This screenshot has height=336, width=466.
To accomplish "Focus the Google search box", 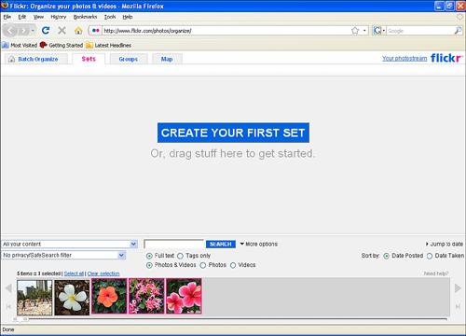I will click(420, 31).
